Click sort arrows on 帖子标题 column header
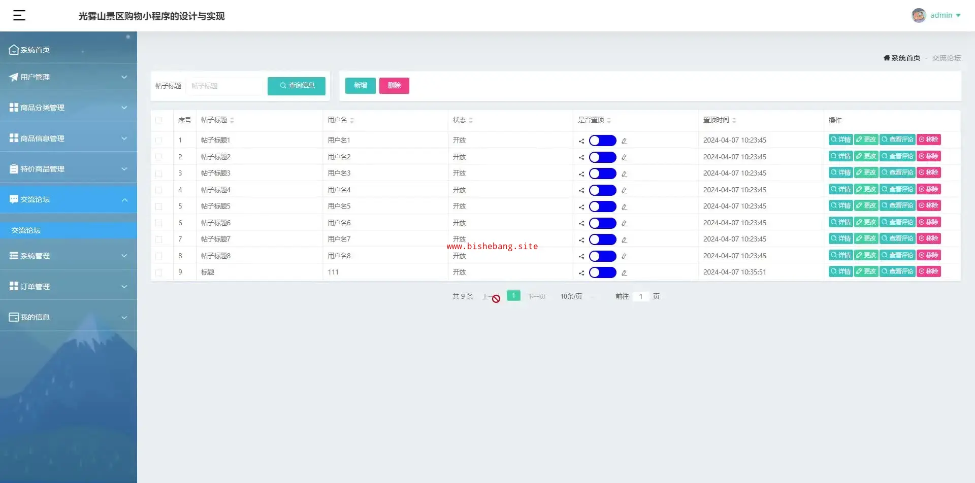Image resolution: width=975 pixels, height=483 pixels. coord(232,120)
